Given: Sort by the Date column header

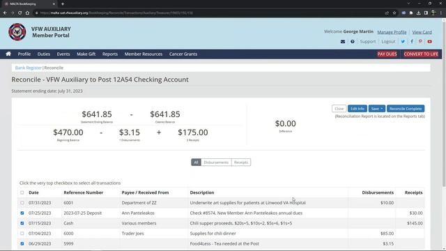Looking at the screenshot, I should click(x=33, y=192).
